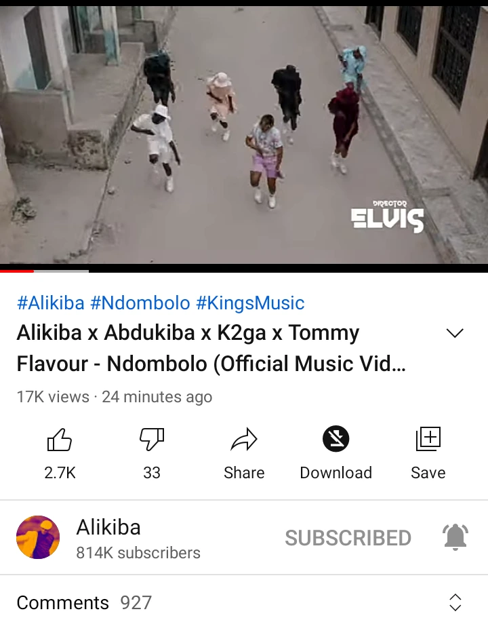Tap the 814K subscribers text
Image resolution: width=488 pixels, height=618 pixels.
click(138, 553)
